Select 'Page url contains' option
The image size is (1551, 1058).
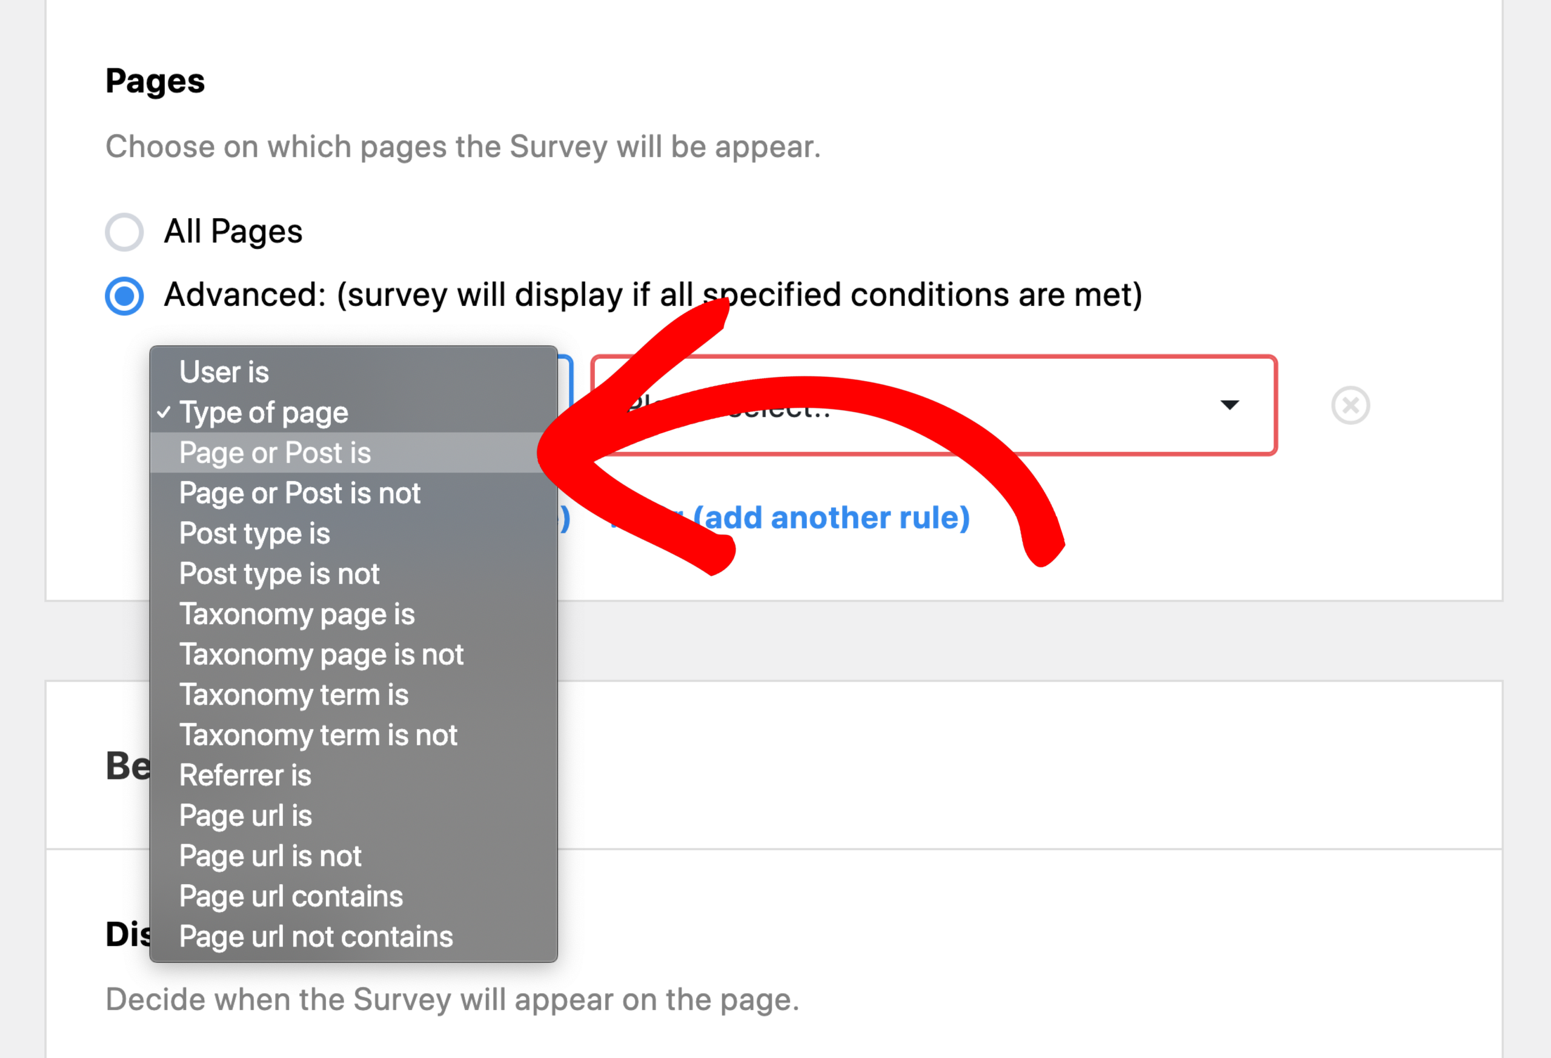tap(354, 896)
